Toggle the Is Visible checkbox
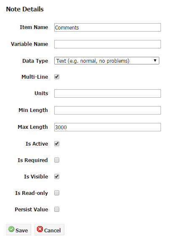Viewport: 174px width, 237px height. tap(57, 176)
